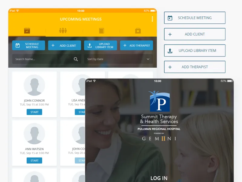
Task: Start meeting with Ann Watsen
Action: click(x=34, y=160)
